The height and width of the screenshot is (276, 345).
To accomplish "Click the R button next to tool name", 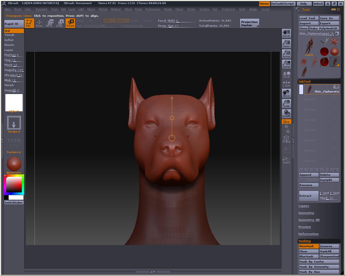I will [x=337, y=33].
